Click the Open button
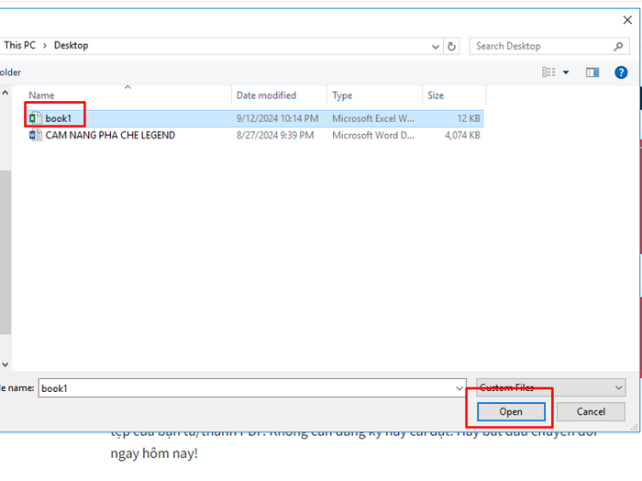 point(511,411)
